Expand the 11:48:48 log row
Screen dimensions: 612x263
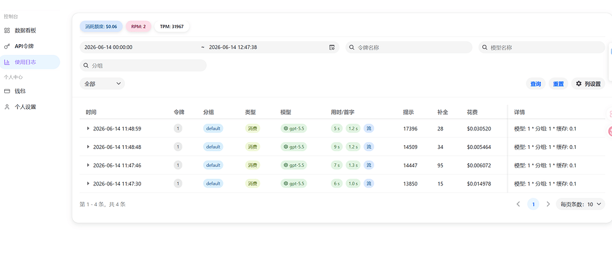coord(88,146)
